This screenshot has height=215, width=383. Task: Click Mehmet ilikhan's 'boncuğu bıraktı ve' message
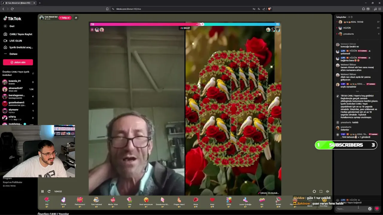click(349, 47)
